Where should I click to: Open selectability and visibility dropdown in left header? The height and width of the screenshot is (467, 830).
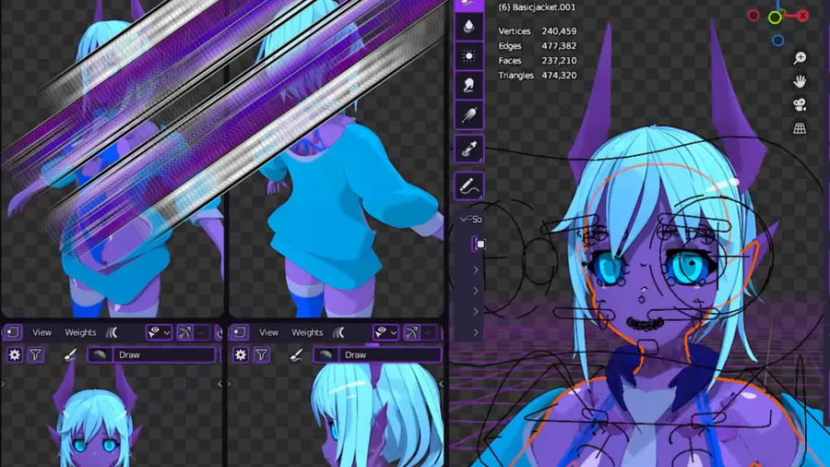[159, 332]
